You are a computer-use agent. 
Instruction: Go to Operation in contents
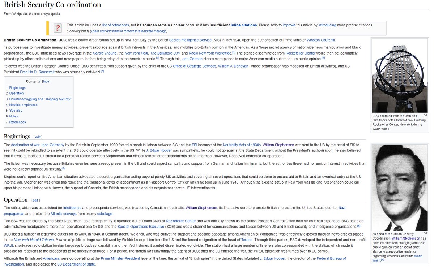pyautogui.click(x=16, y=94)
